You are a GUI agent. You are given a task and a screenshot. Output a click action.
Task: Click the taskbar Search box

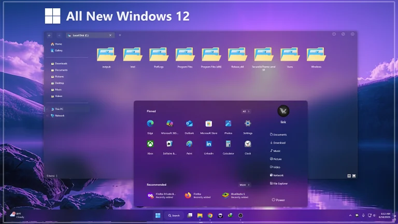(174, 215)
